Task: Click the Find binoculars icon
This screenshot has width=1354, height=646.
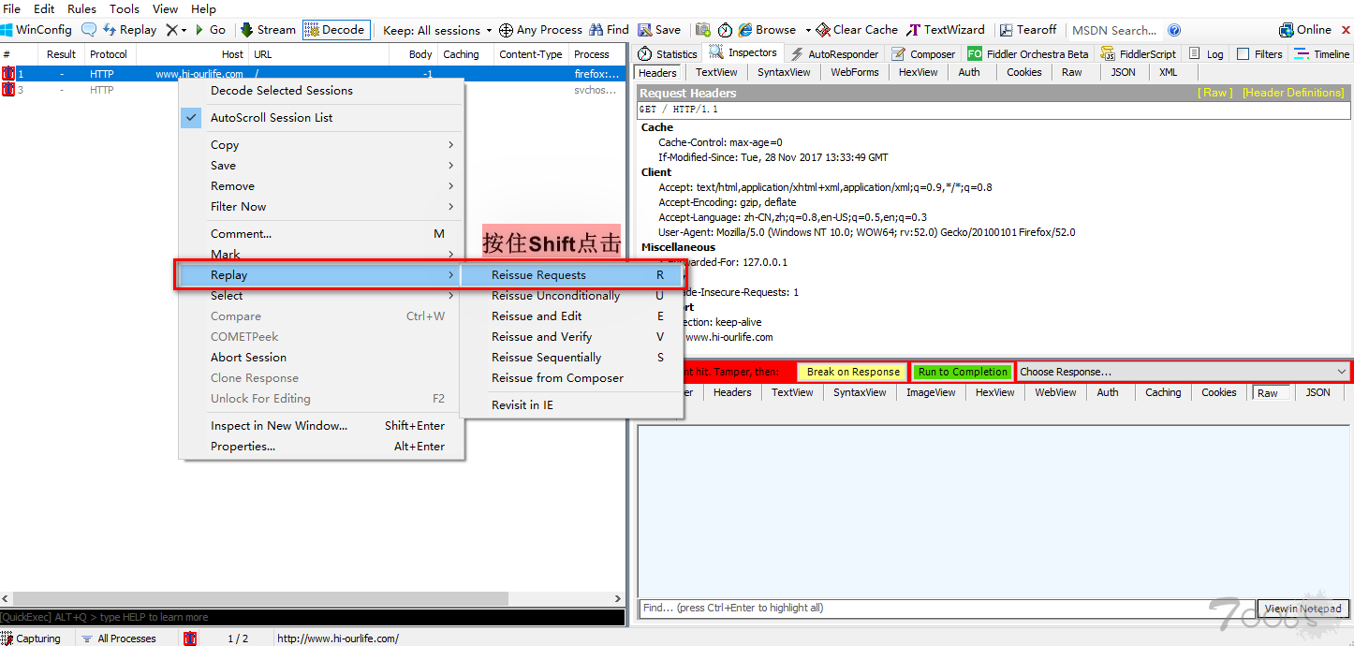Action: pos(596,30)
